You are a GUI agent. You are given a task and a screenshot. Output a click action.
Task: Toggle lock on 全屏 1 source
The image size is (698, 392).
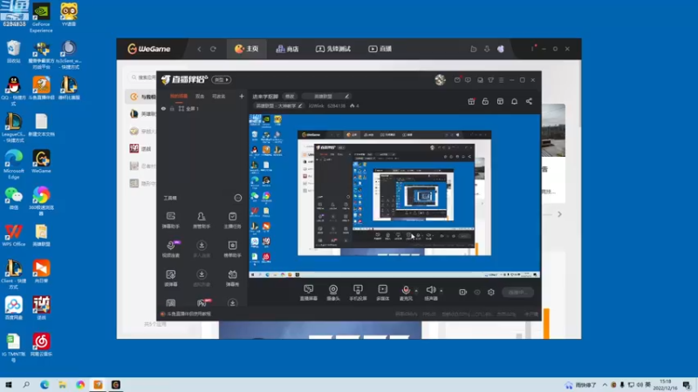click(x=172, y=108)
